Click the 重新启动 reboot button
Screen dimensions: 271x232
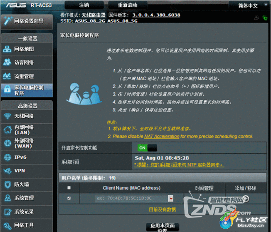pos(128,5)
